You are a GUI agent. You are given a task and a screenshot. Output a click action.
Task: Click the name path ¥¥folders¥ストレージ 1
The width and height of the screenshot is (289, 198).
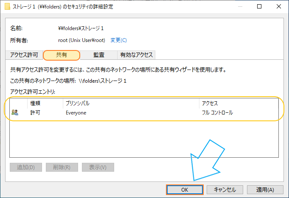81,28
